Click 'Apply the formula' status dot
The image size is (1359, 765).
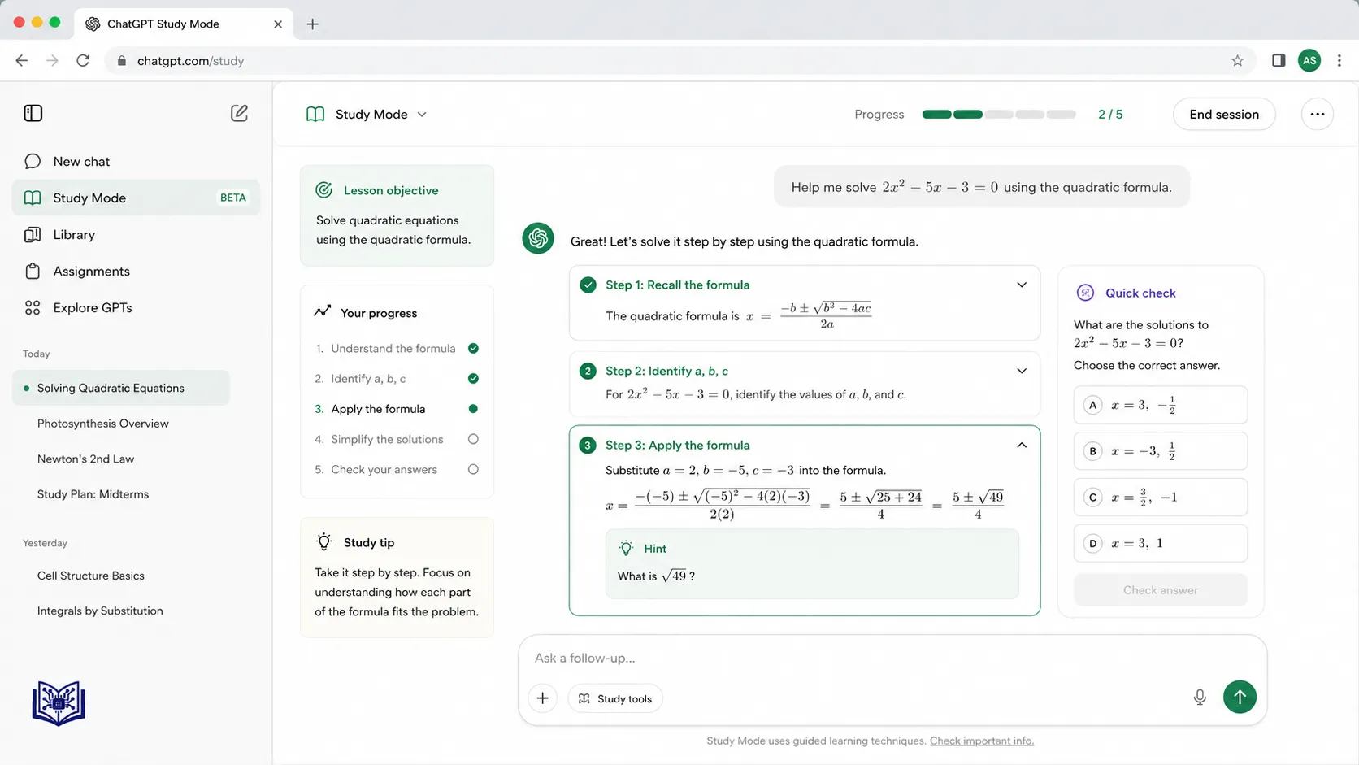point(473,408)
